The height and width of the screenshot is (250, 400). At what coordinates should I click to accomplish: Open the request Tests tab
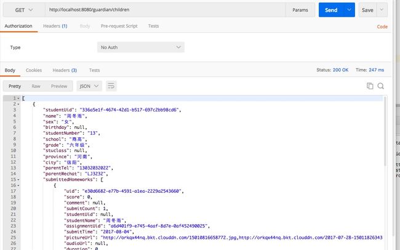[x=153, y=26]
